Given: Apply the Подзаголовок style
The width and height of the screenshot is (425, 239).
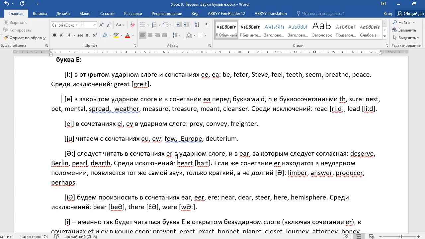Looking at the screenshot, I should [x=346, y=30].
